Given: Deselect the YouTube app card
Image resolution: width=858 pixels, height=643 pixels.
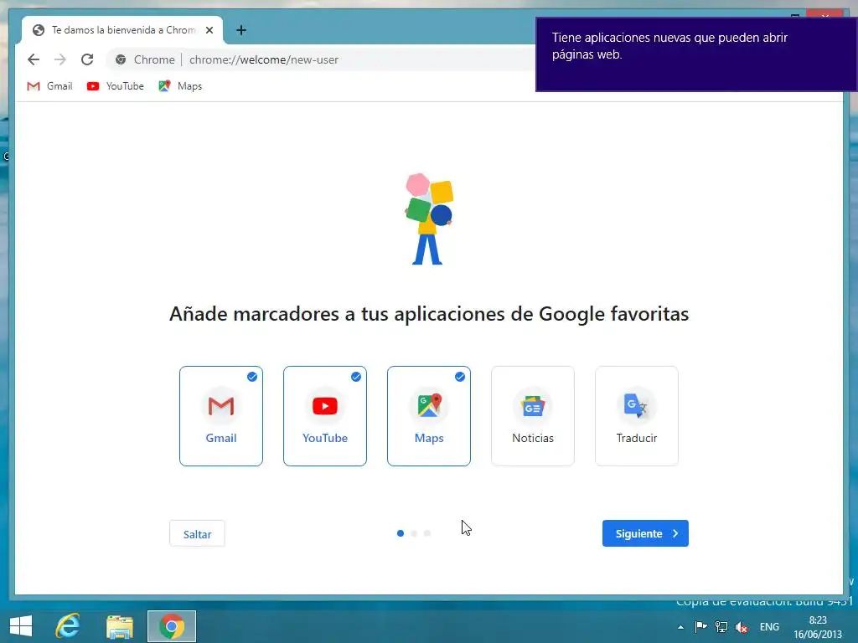Looking at the screenshot, I should pos(325,416).
